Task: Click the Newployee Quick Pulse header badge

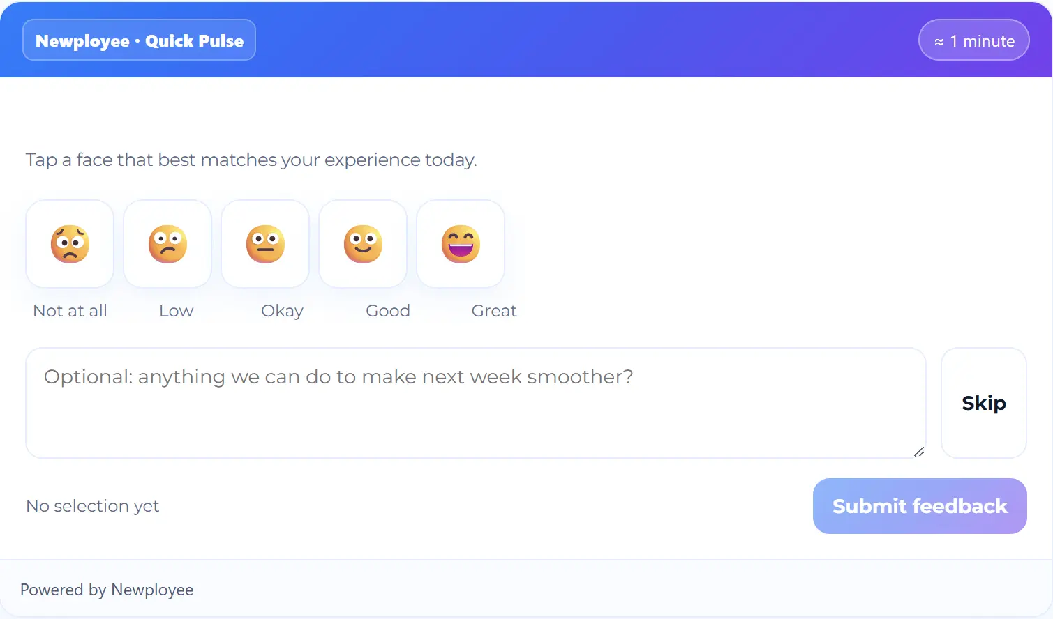Action: [138, 40]
